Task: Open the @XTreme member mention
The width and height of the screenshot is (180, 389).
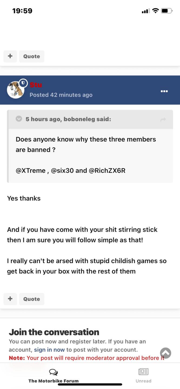Action: click(x=31, y=171)
